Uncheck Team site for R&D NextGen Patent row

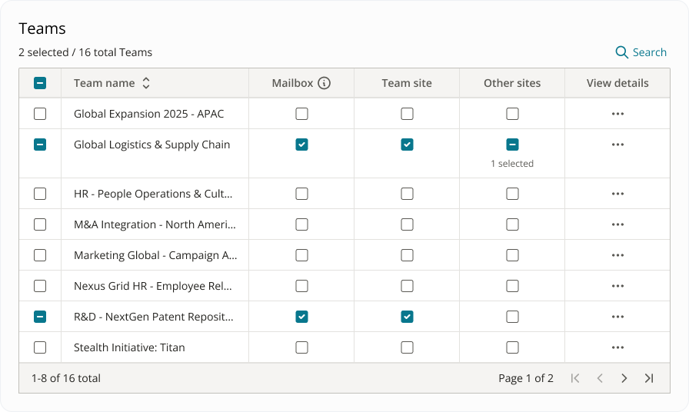tap(407, 317)
